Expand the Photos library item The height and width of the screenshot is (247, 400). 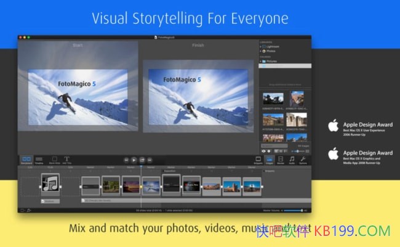262,51
